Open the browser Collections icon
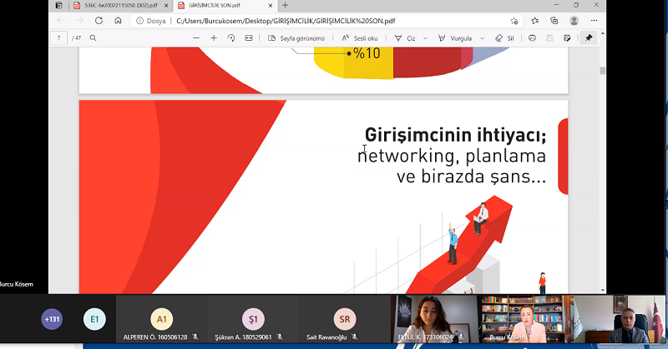Screen dimensions: 668x349 coord(554,20)
